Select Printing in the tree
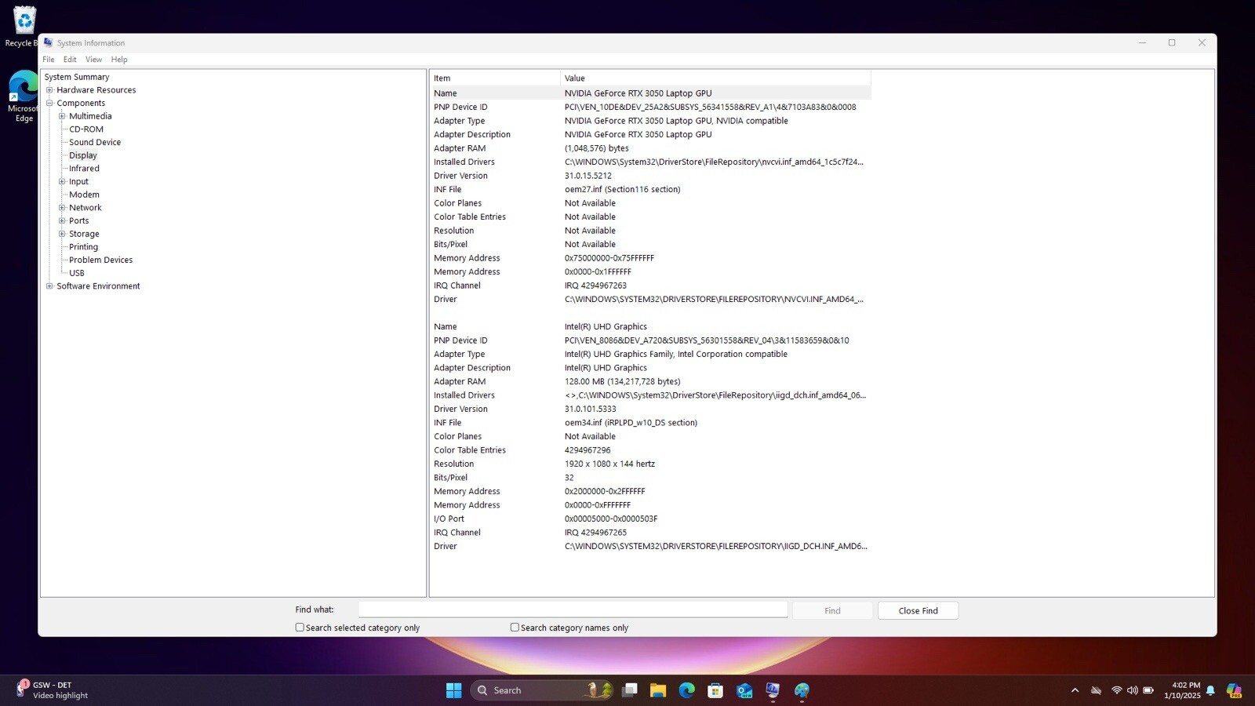The height and width of the screenshot is (706, 1255). coord(83,247)
